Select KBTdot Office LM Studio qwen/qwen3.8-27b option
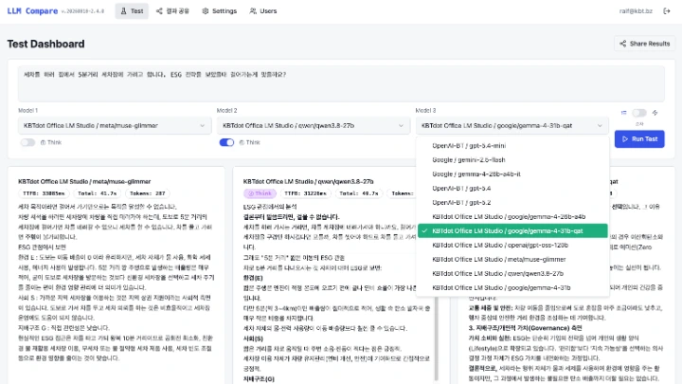The height and width of the screenshot is (384, 682). [x=512, y=273]
